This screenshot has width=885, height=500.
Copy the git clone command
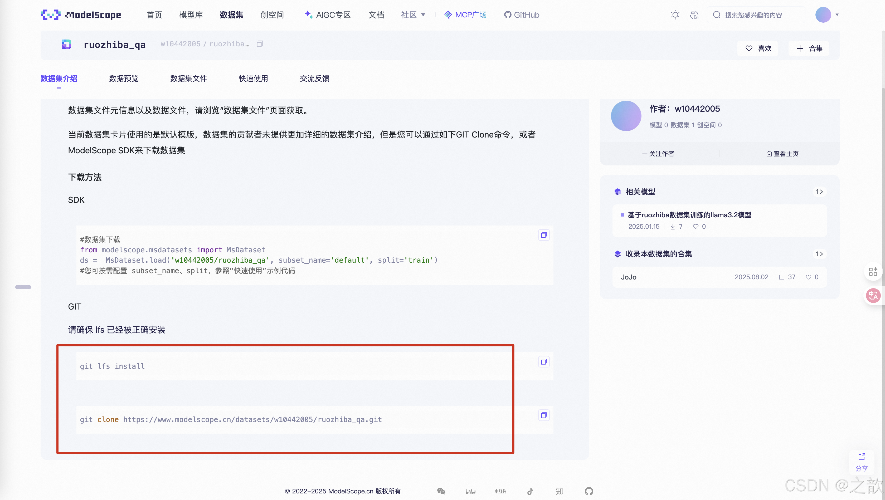click(544, 415)
